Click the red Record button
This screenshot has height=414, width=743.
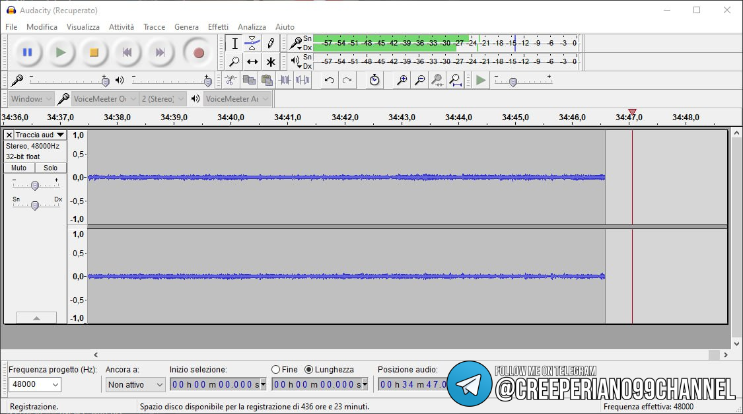click(199, 53)
